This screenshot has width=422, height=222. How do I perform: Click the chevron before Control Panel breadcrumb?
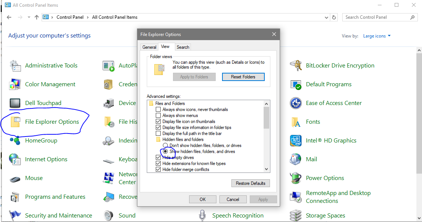pyautogui.click(x=52, y=17)
